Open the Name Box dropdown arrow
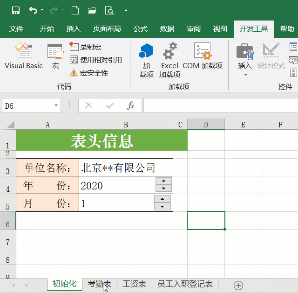The height and width of the screenshot is (293, 298). pyautogui.click(x=56, y=106)
